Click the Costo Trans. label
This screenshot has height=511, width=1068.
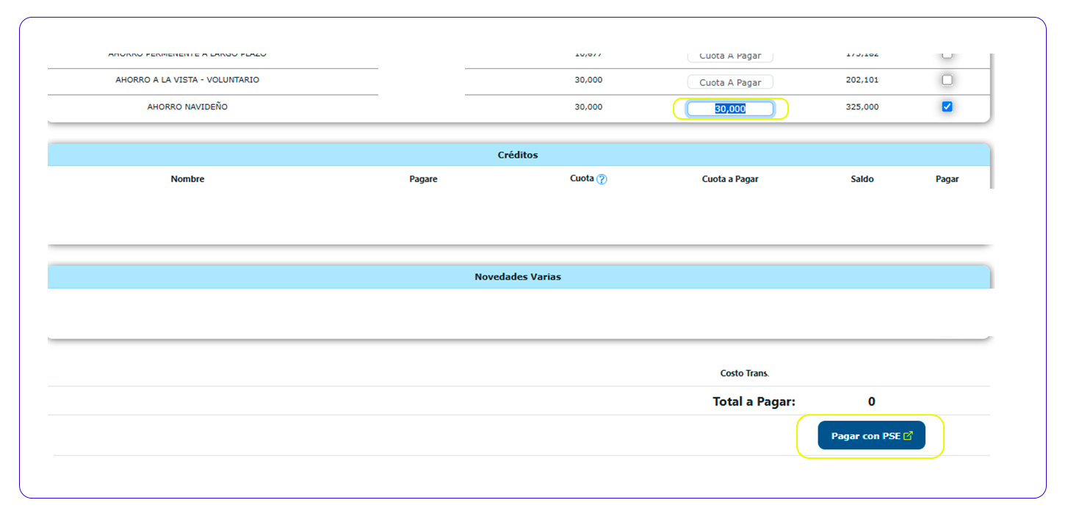pos(744,373)
